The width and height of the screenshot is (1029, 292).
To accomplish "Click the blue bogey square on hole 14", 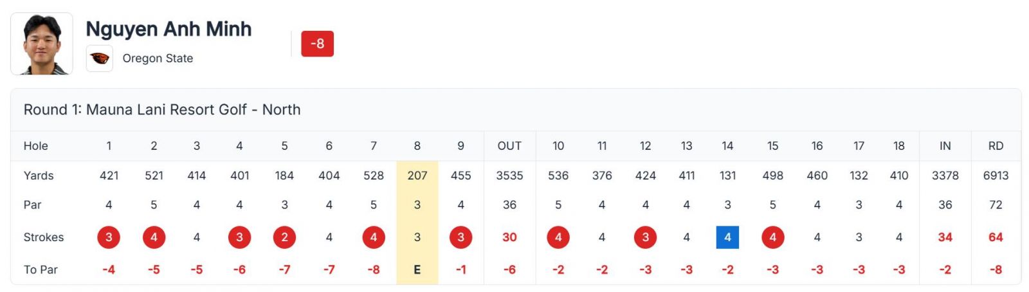I will 727,237.
